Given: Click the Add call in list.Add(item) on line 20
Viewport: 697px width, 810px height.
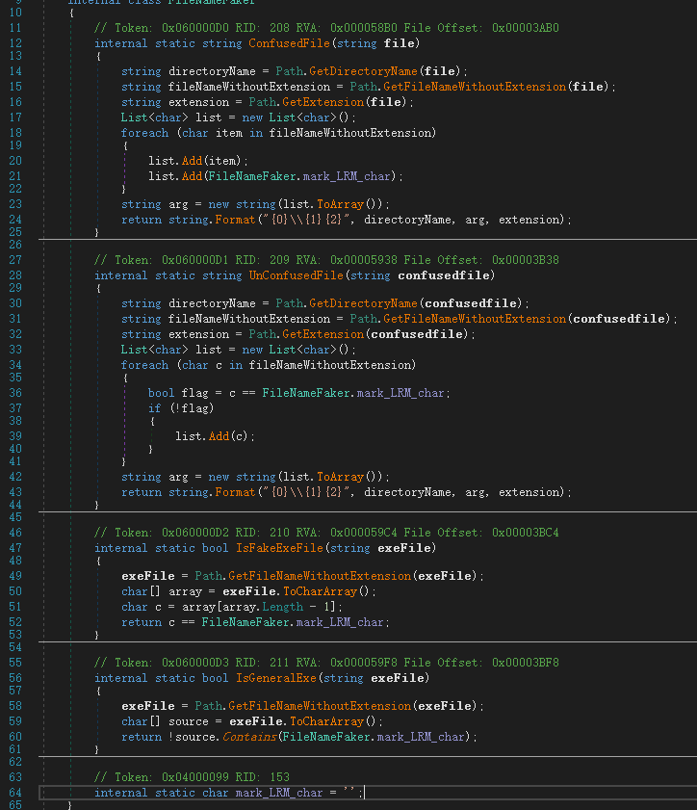Looking at the screenshot, I should [193, 161].
